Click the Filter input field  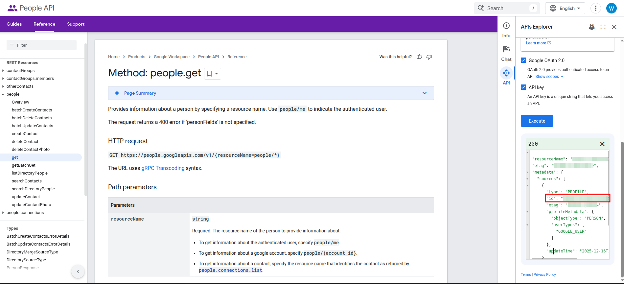tap(41, 45)
